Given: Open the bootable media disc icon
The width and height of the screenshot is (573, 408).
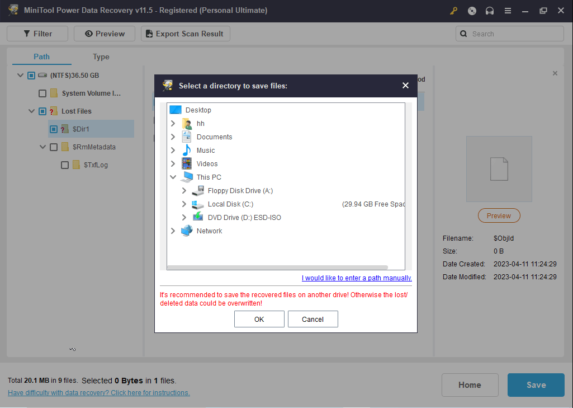Looking at the screenshot, I should (472, 11).
